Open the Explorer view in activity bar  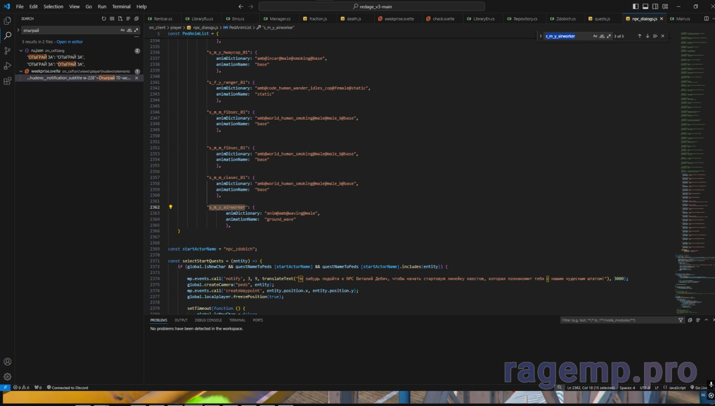[7, 21]
